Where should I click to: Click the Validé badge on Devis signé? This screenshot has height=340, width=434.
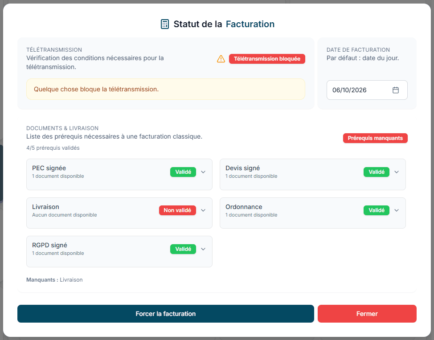(377, 172)
